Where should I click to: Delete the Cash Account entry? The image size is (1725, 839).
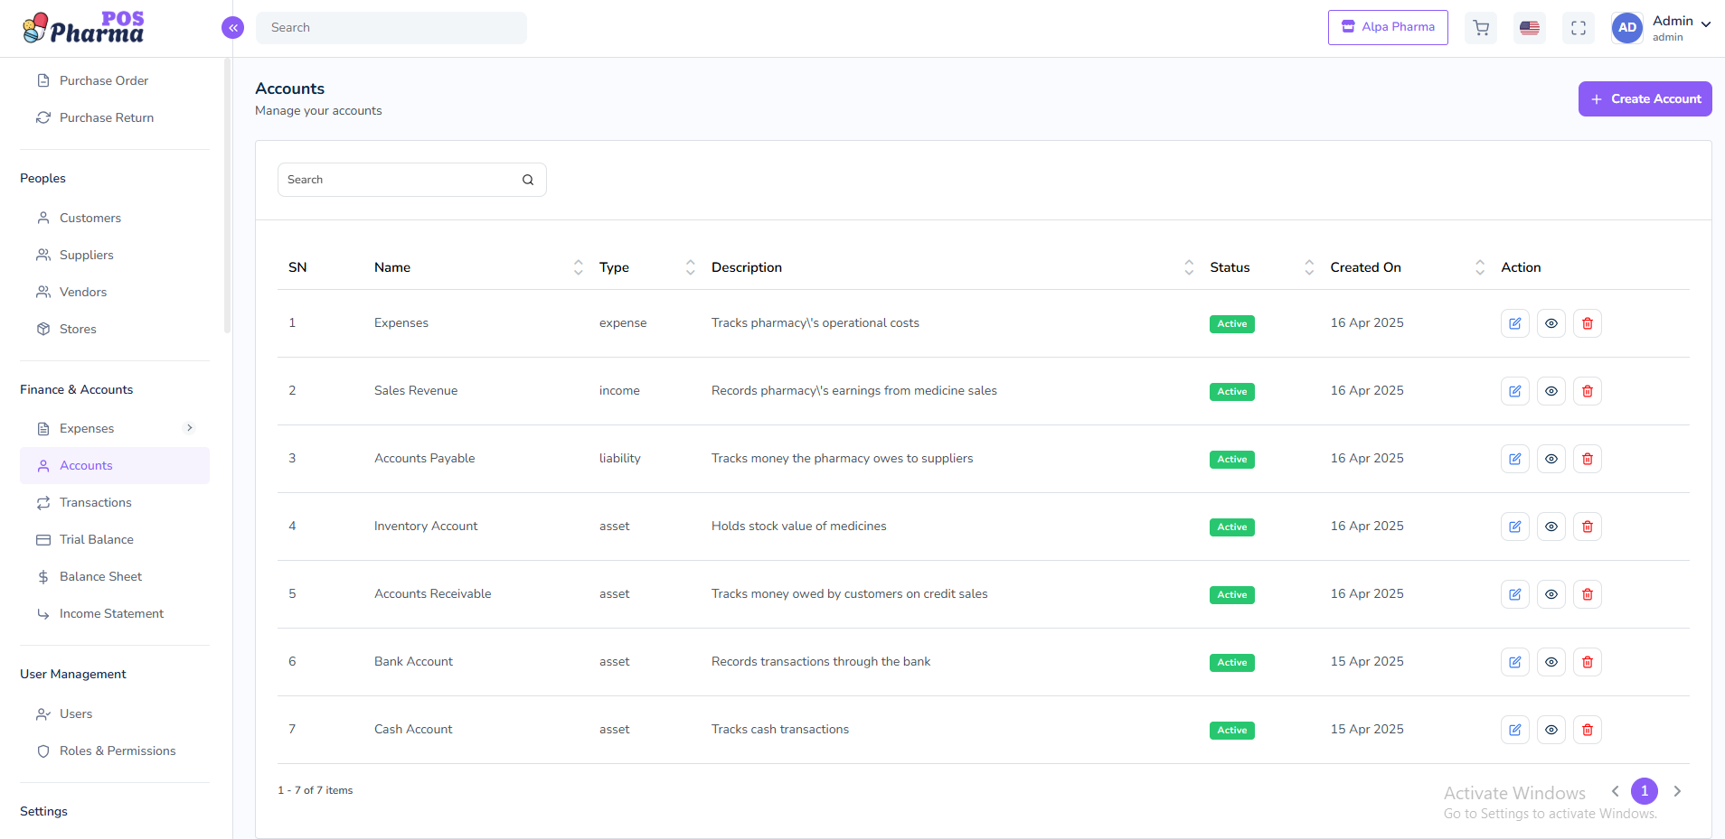tap(1587, 730)
